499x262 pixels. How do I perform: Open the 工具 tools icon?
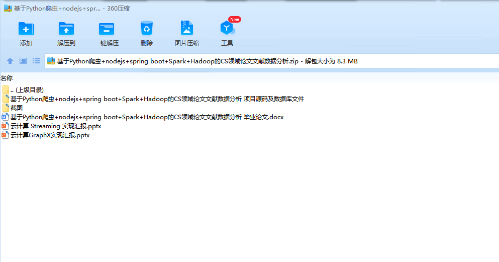pos(227,28)
